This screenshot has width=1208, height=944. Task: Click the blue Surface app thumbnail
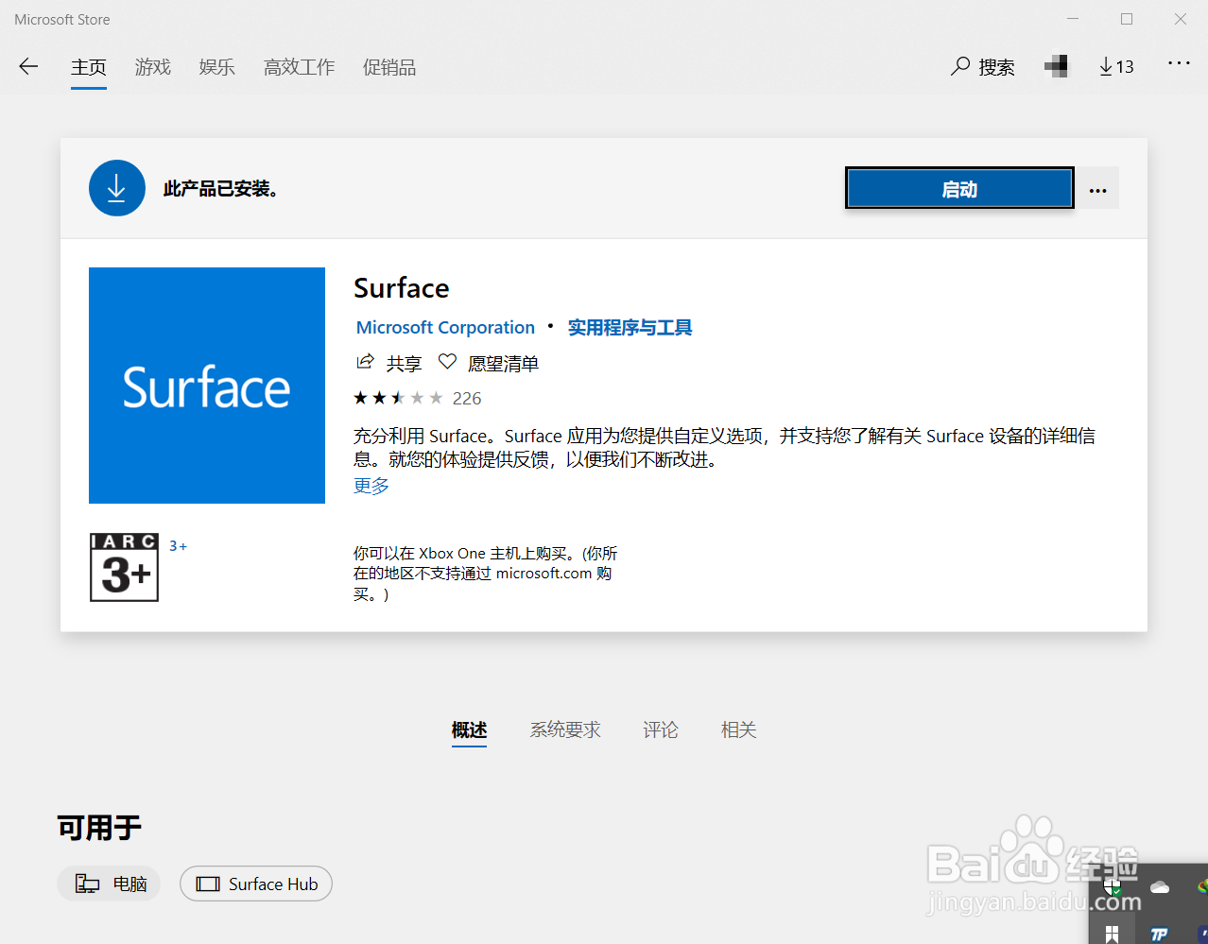tap(206, 386)
